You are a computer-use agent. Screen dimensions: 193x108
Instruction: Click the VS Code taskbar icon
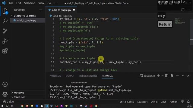pyautogui.click(x=47, y=106)
